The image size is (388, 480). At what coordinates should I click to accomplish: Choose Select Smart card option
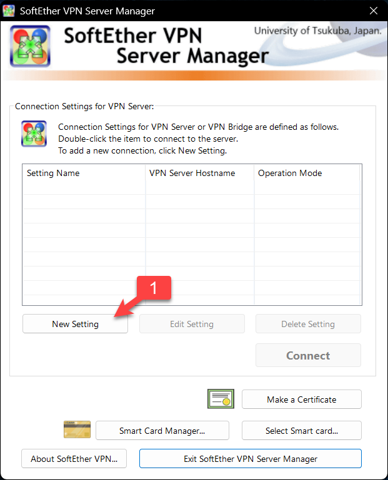(302, 431)
